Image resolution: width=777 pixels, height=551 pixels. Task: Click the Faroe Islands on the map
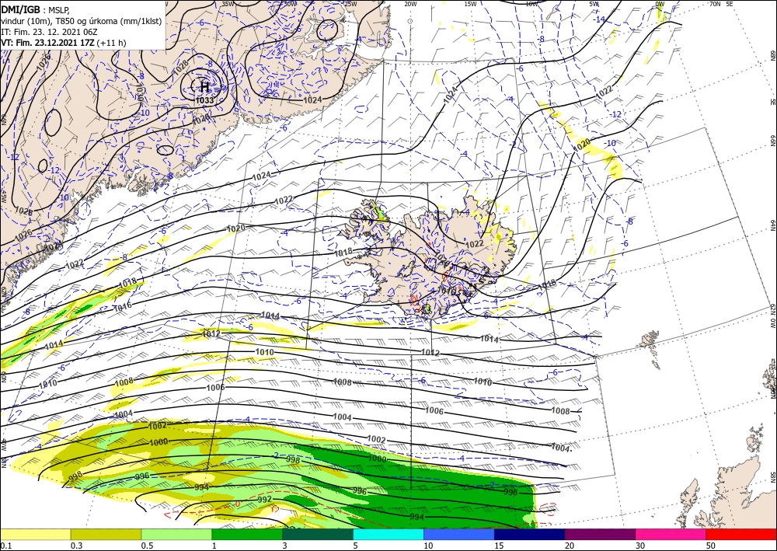click(x=652, y=347)
